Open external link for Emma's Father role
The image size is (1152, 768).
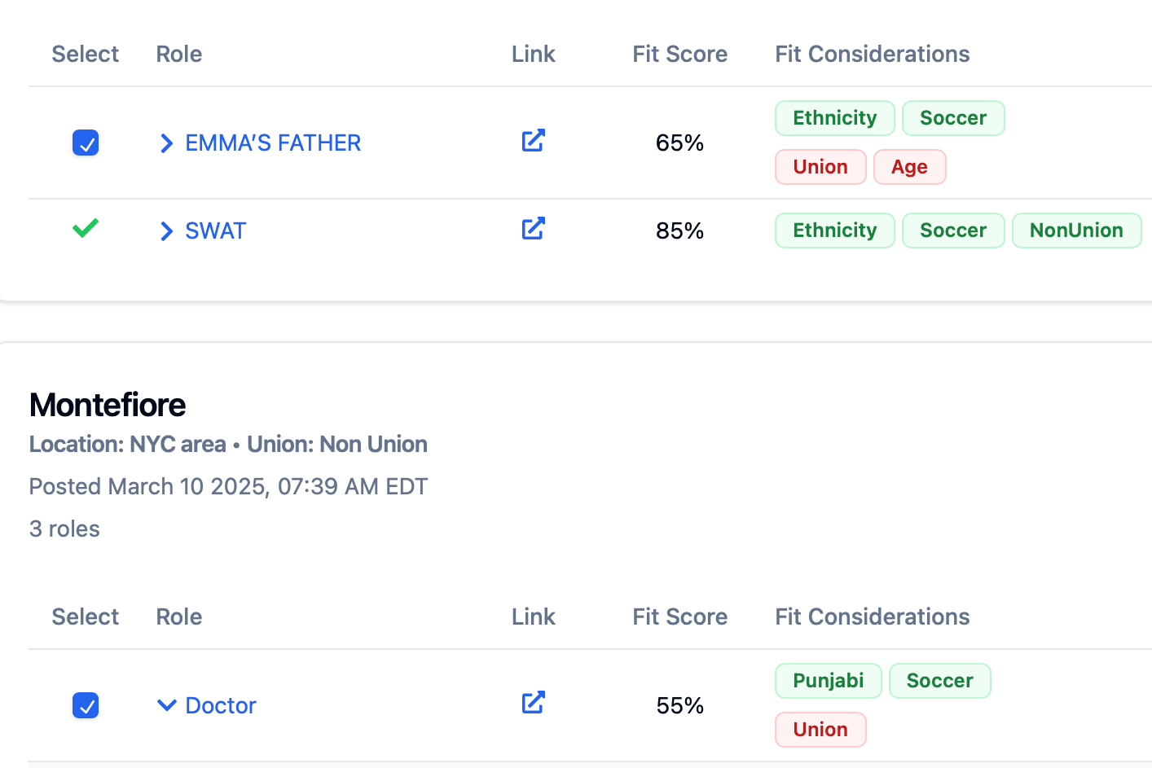click(533, 141)
